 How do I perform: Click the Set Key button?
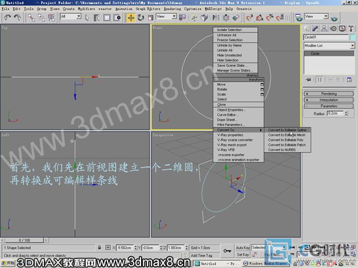coord(243,255)
